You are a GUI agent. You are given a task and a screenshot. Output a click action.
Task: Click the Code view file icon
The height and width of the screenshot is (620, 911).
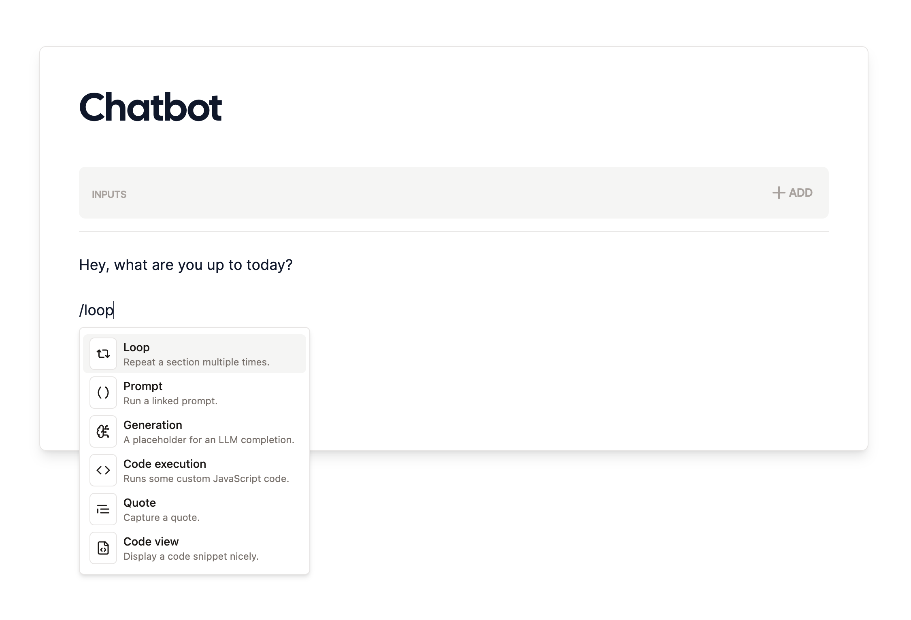pos(103,548)
